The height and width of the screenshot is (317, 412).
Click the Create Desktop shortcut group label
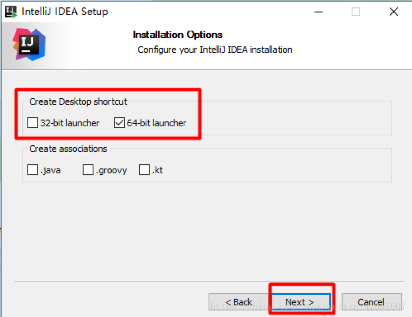click(78, 101)
